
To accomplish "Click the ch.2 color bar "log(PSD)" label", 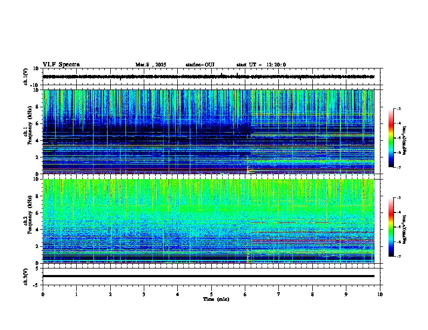I will click(x=404, y=229).
